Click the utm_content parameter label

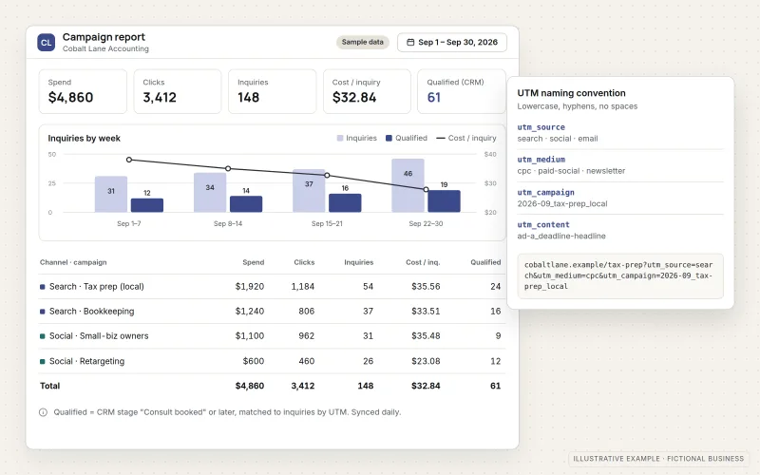543,225
